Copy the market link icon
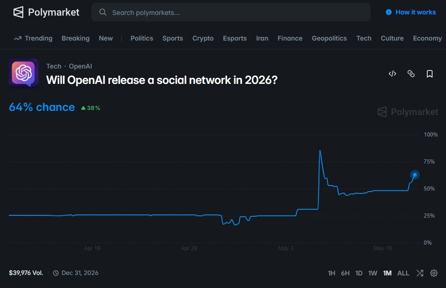The height and width of the screenshot is (288, 446). 411,74
